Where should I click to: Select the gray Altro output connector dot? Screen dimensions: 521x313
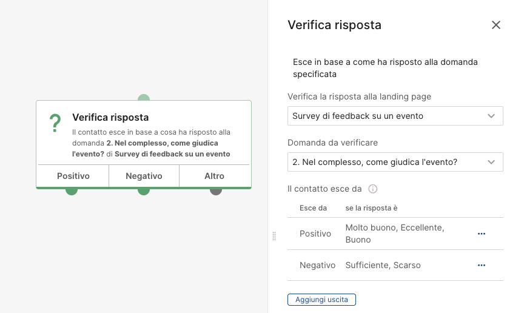(216, 192)
